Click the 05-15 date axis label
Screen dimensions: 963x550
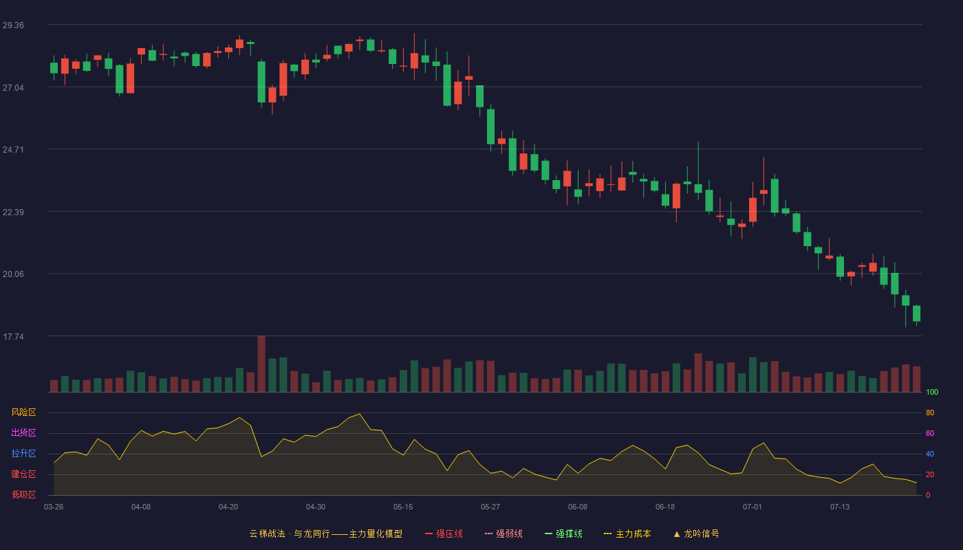(x=403, y=507)
